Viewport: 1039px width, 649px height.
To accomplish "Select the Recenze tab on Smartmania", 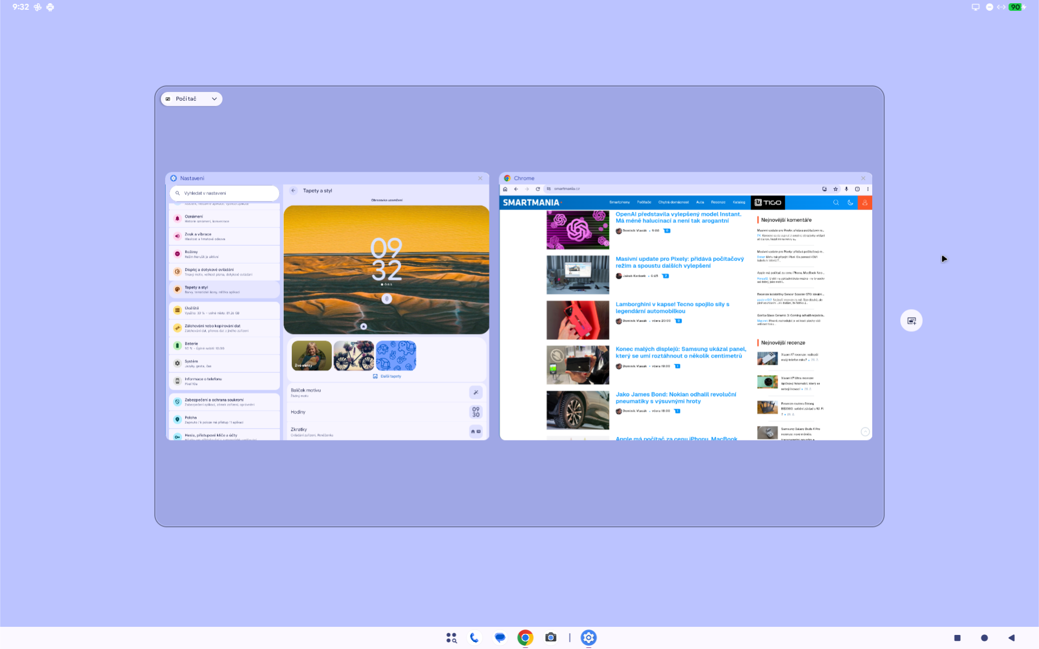I will (x=718, y=202).
